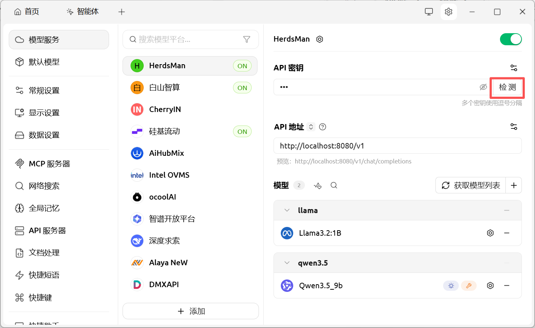Open the settings gear in title bar
This screenshot has height=328, width=535.
[x=449, y=12]
